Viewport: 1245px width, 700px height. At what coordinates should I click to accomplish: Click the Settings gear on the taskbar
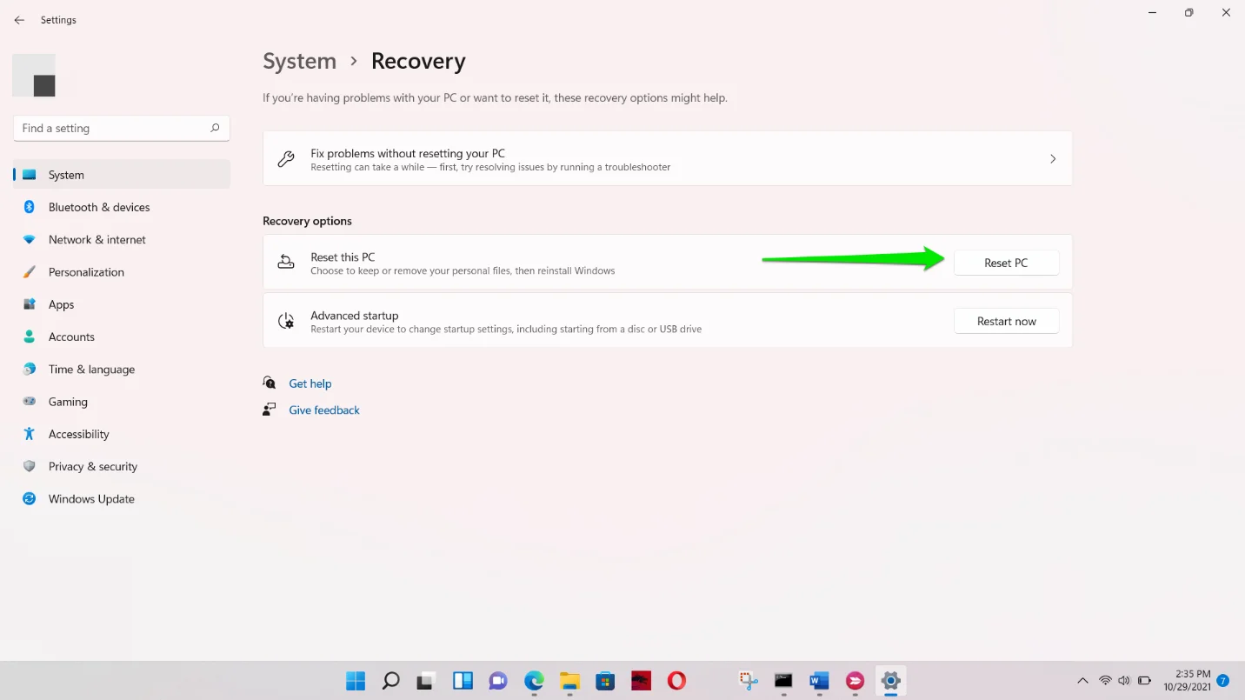coord(890,681)
